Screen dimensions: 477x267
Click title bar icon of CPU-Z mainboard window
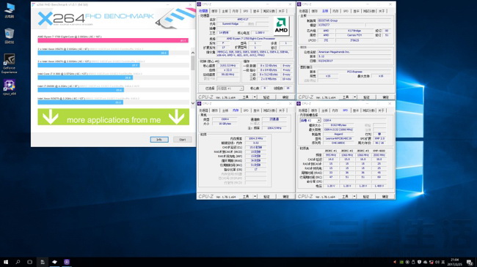point(299,4)
